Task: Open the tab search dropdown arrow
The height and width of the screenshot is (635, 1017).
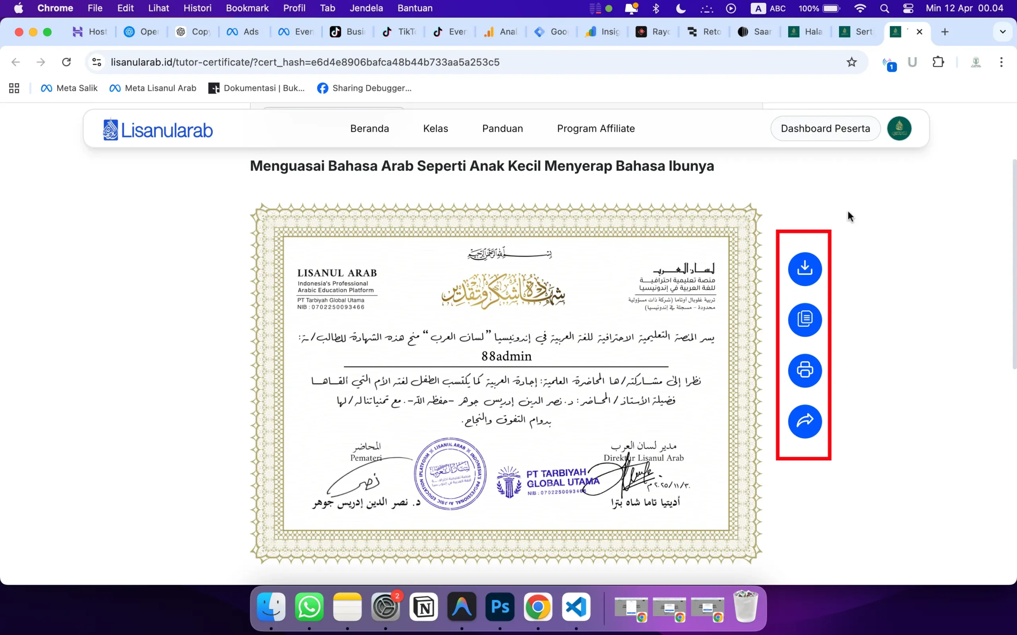Action: tap(1002, 32)
